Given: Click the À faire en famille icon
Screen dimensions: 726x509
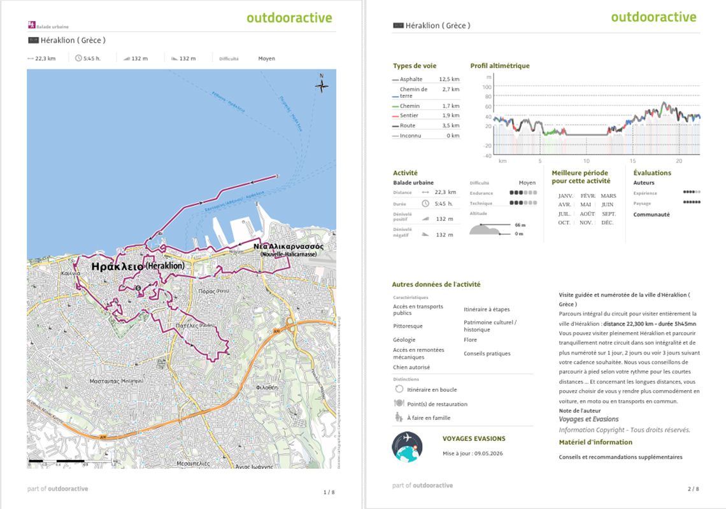Looking at the screenshot, I should 399,417.
